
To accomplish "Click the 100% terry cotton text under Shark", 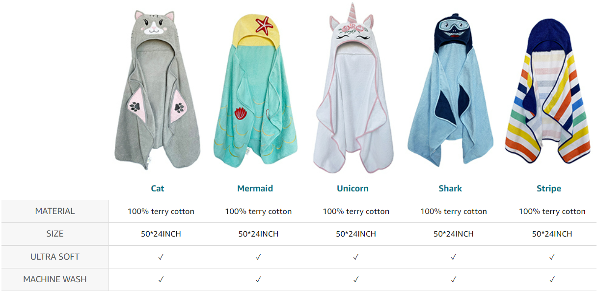I will pos(454,212).
